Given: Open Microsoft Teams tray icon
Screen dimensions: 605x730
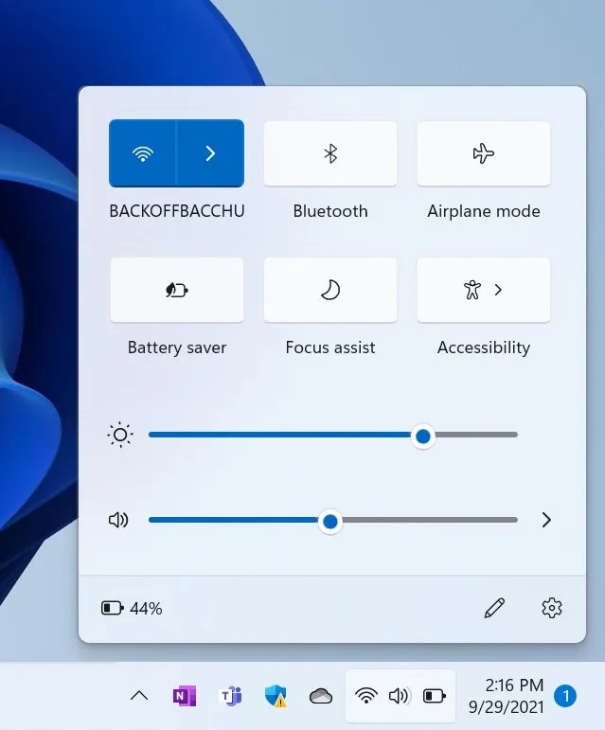Looking at the screenshot, I should tap(229, 696).
